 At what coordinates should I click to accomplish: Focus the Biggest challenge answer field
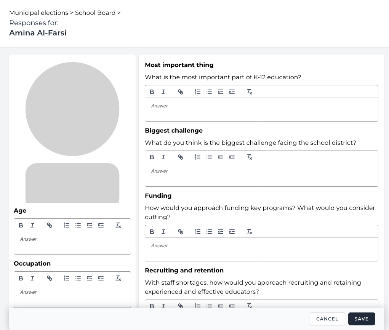click(261, 175)
